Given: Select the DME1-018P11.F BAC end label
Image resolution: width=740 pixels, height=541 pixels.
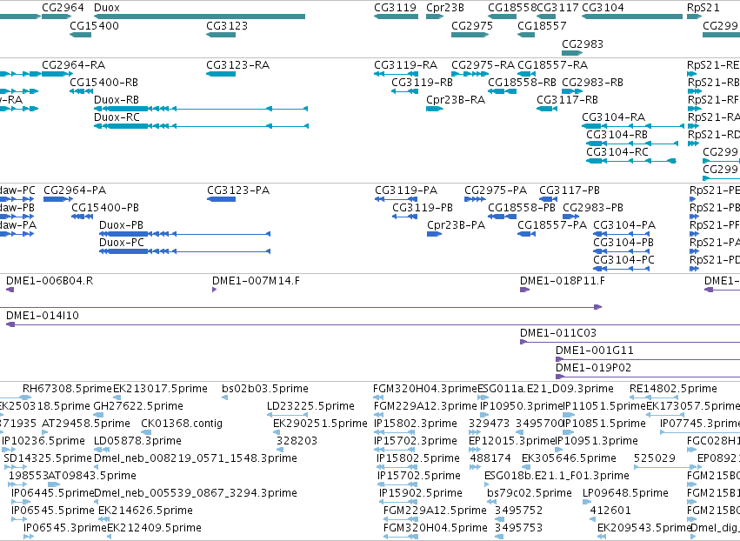Looking at the screenshot, I should coord(563,281).
